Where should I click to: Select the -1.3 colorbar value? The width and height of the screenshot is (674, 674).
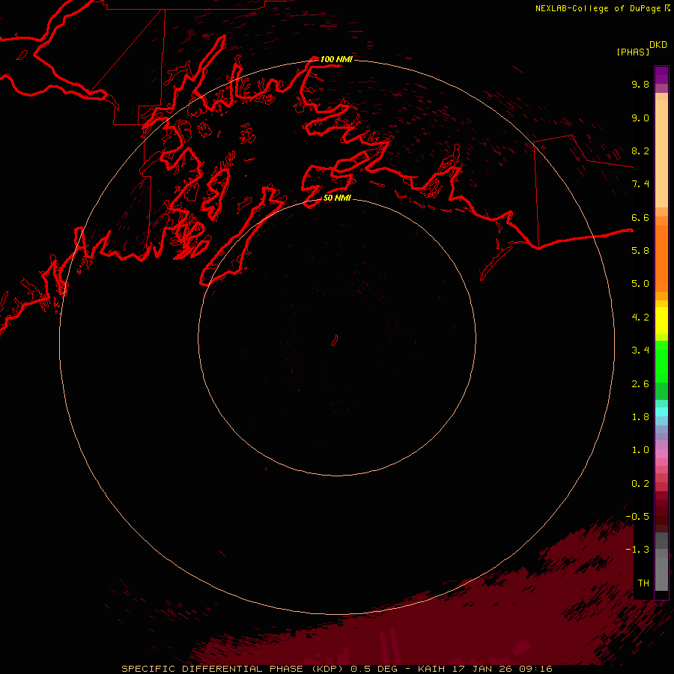tap(637, 550)
